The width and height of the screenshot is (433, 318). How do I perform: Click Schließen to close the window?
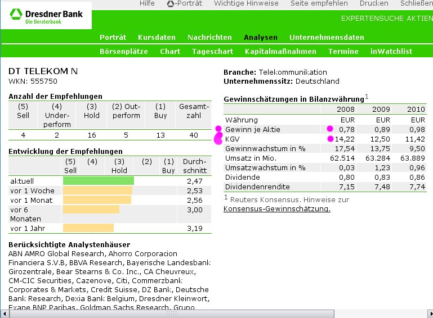point(417,3)
